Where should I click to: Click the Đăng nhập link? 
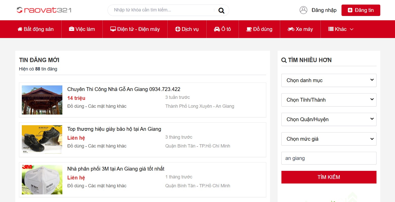324,10
